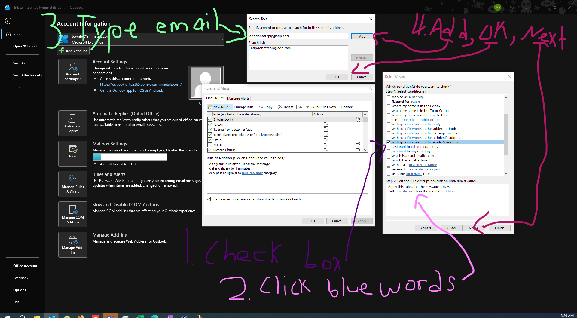The height and width of the screenshot is (318, 577).
Task: Select 'adpdonotreply@adp.com' in the search list
Action: (271, 48)
